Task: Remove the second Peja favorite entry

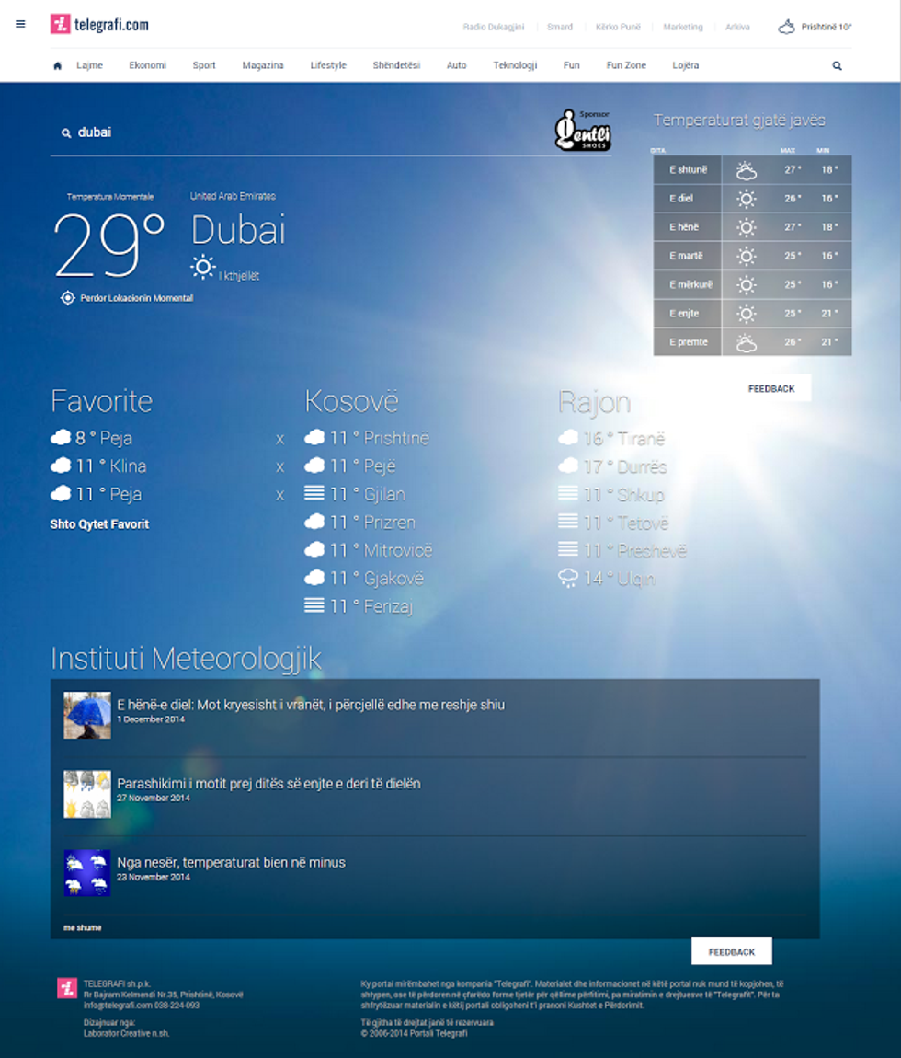Action: (279, 494)
